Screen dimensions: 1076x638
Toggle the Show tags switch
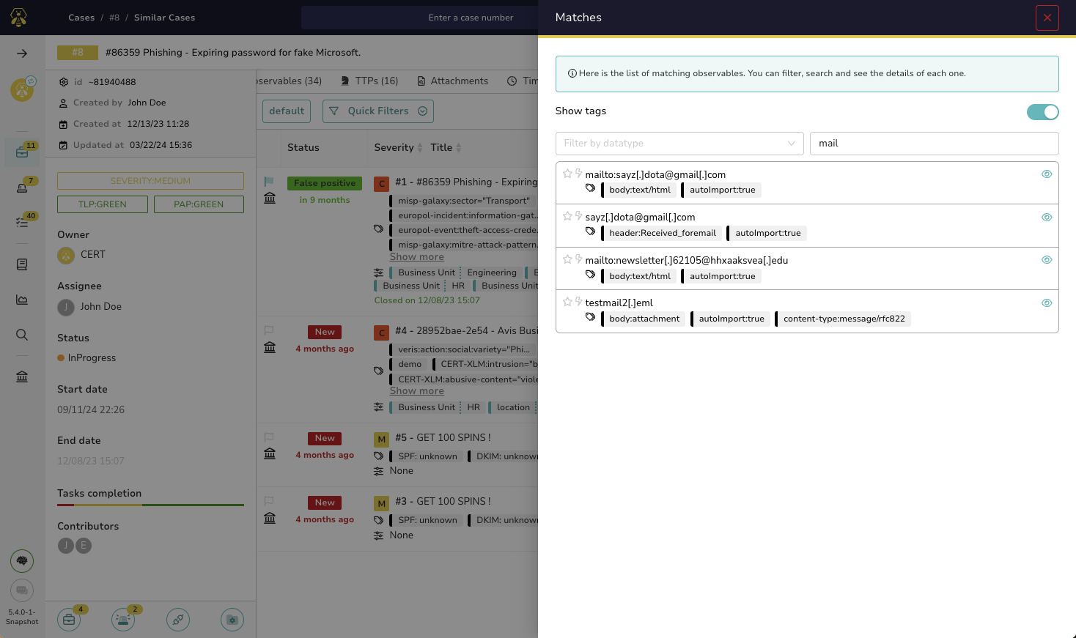pos(1042,111)
